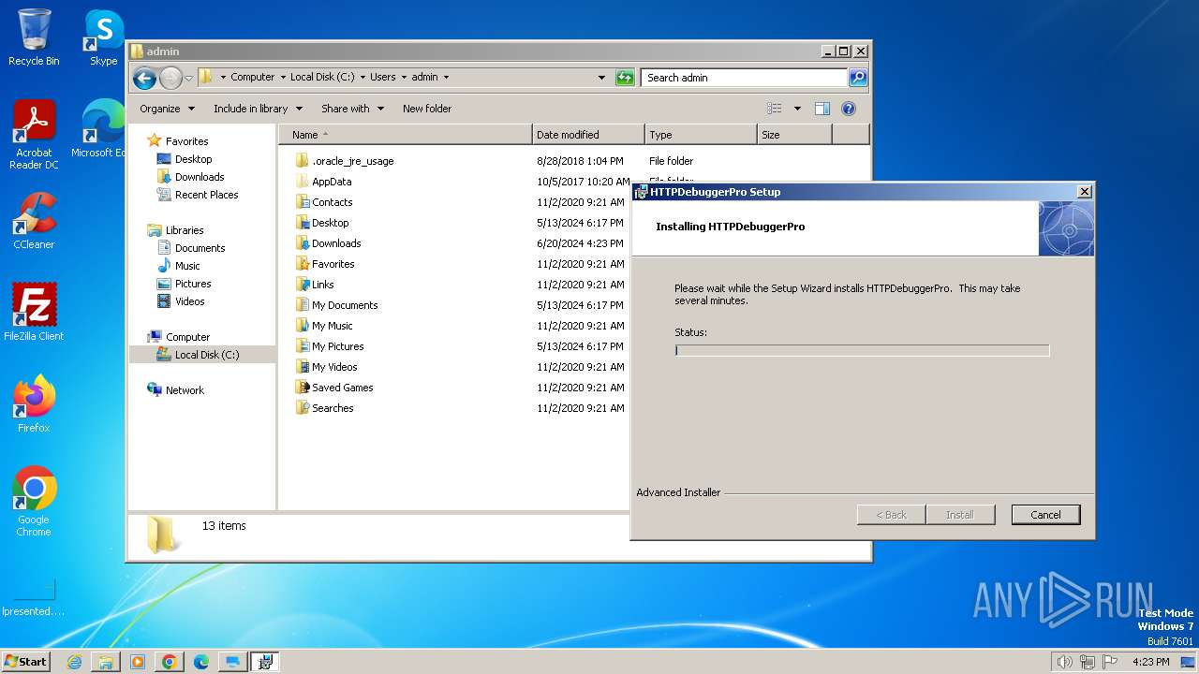
Task: Open Internet Explorer from the taskbar
Action: [x=74, y=662]
